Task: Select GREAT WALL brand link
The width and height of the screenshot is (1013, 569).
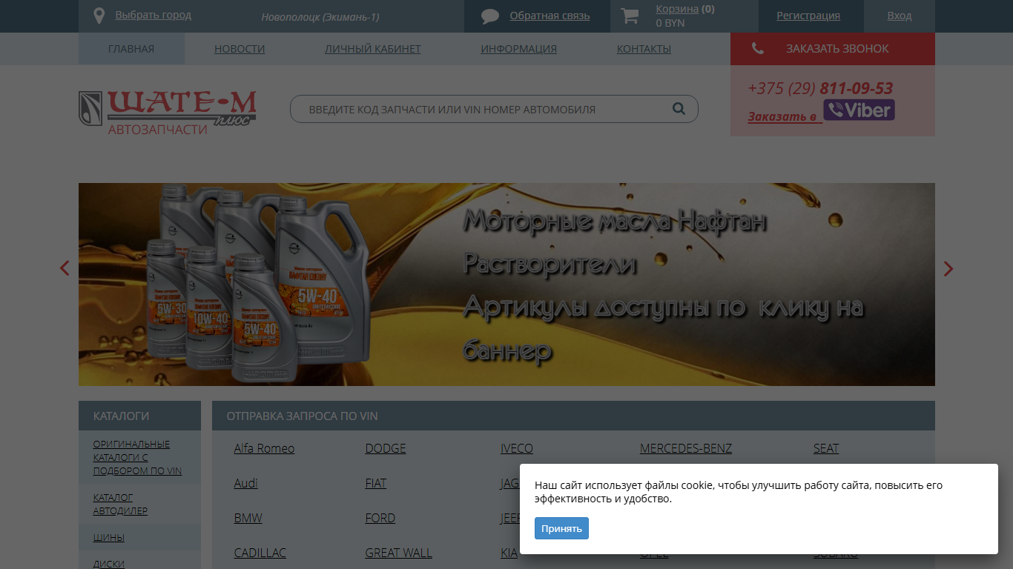Action: (x=398, y=553)
